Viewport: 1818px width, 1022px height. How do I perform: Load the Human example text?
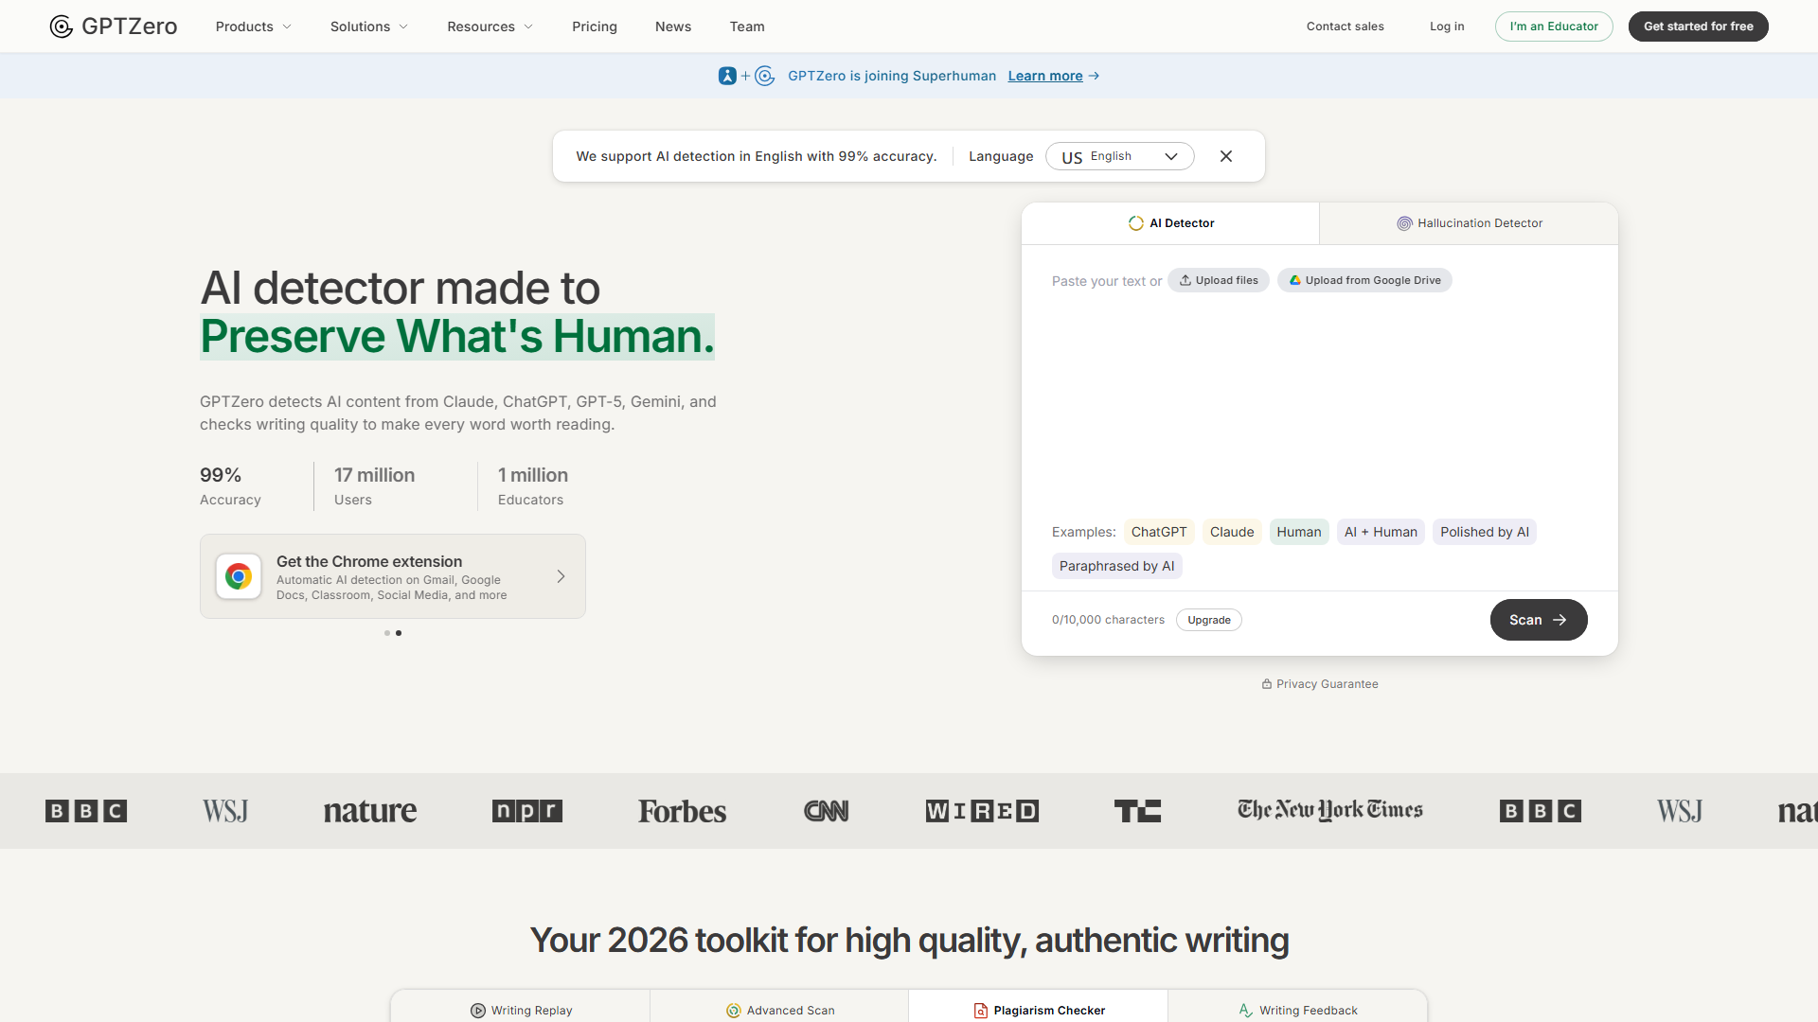point(1299,532)
